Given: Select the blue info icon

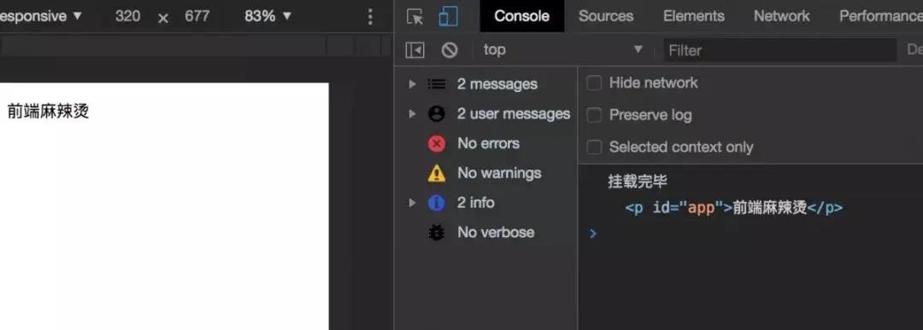Looking at the screenshot, I should click(x=437, y=203).
